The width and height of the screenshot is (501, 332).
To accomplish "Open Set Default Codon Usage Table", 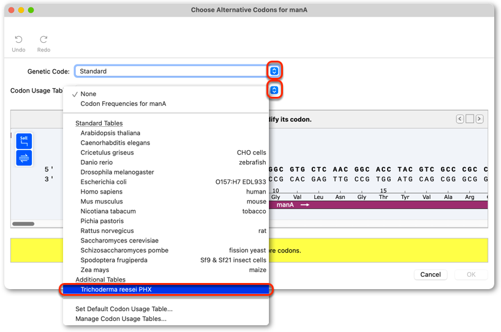I will point(166,309).
